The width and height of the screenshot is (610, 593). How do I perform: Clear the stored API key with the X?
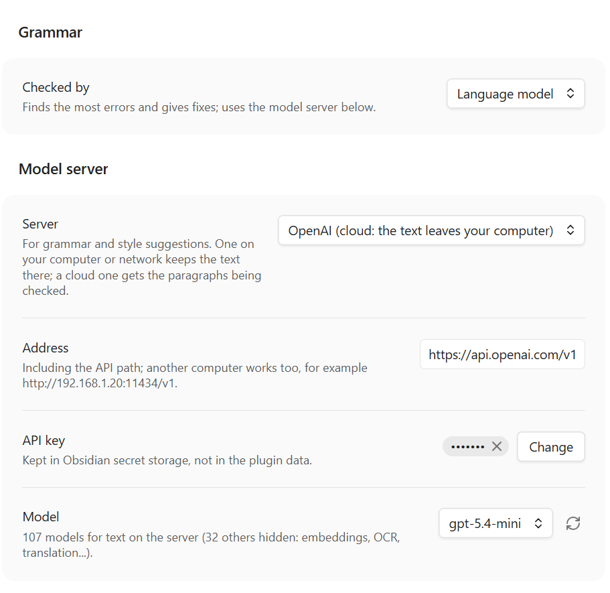[496, 447]
